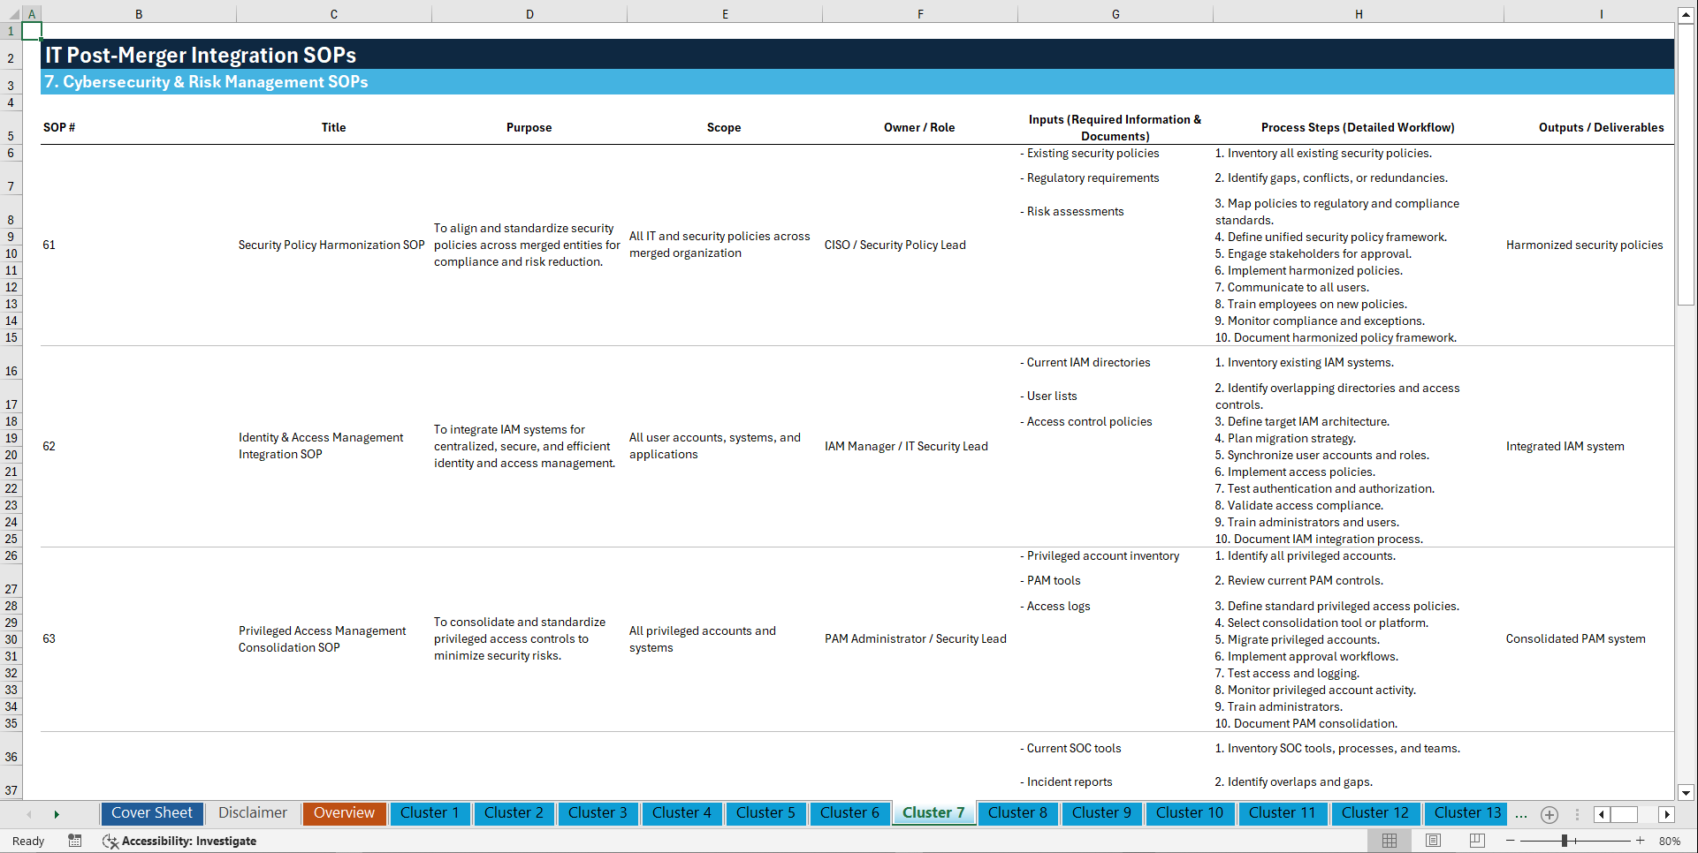The height and width of the screenshot is (853, 1698).
Task: Open Page Break Preview view
Action: 1475,841
